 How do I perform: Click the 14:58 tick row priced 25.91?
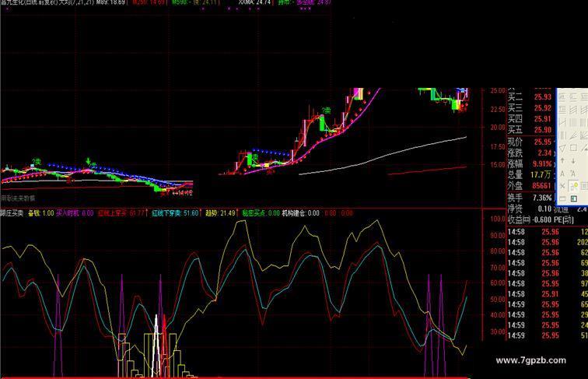pos(548,294)
